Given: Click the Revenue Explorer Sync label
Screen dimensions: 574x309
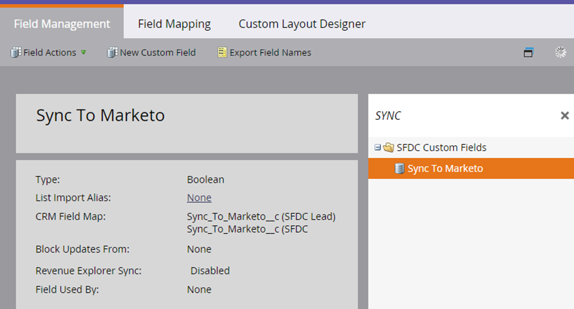Looking at the screenshot, I should 88,271.
